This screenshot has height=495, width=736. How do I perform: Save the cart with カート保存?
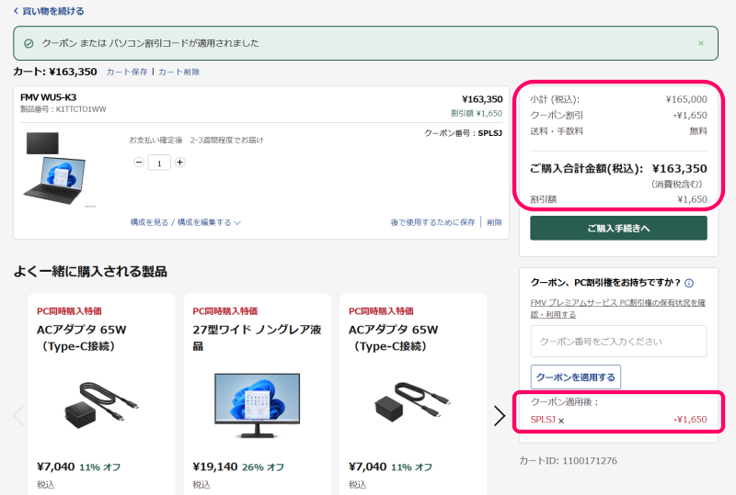(127, 72)
